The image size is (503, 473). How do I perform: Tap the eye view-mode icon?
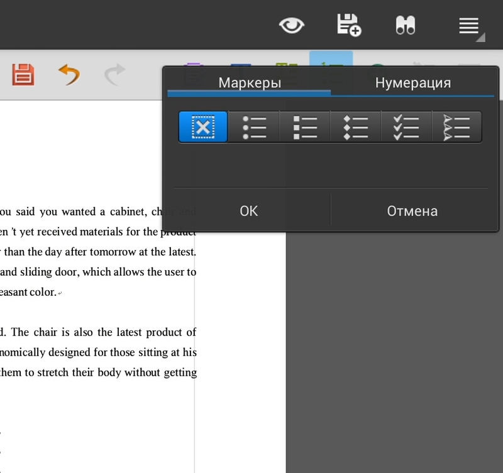click(x=291, y=25)
